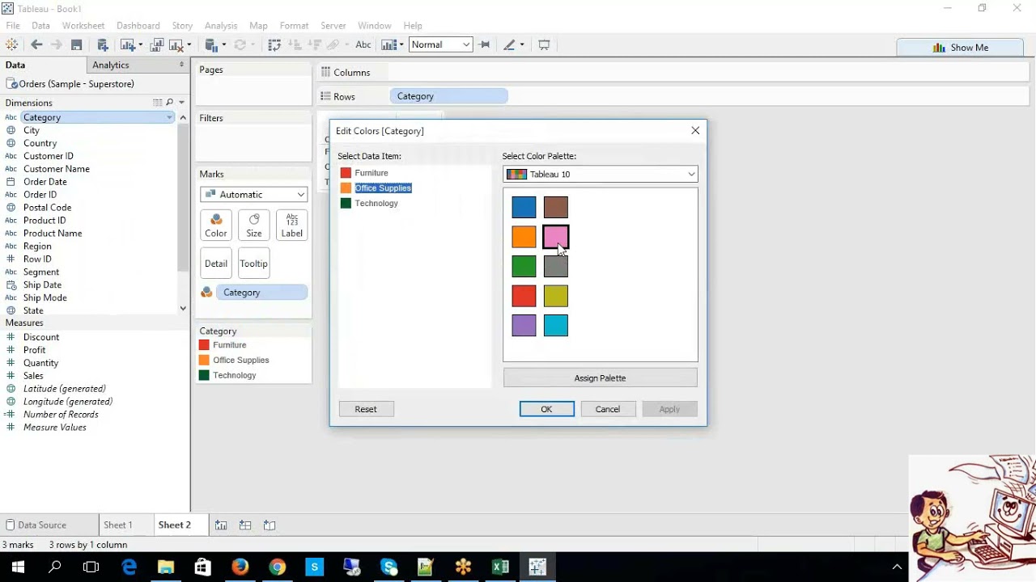Open the Data pane menu arrow

[181, 65]
